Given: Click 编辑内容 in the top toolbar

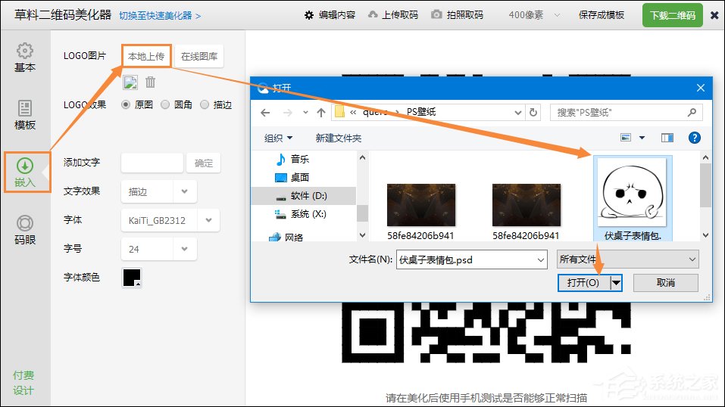Looking at the screenshot, I should [x=330, y=15].
